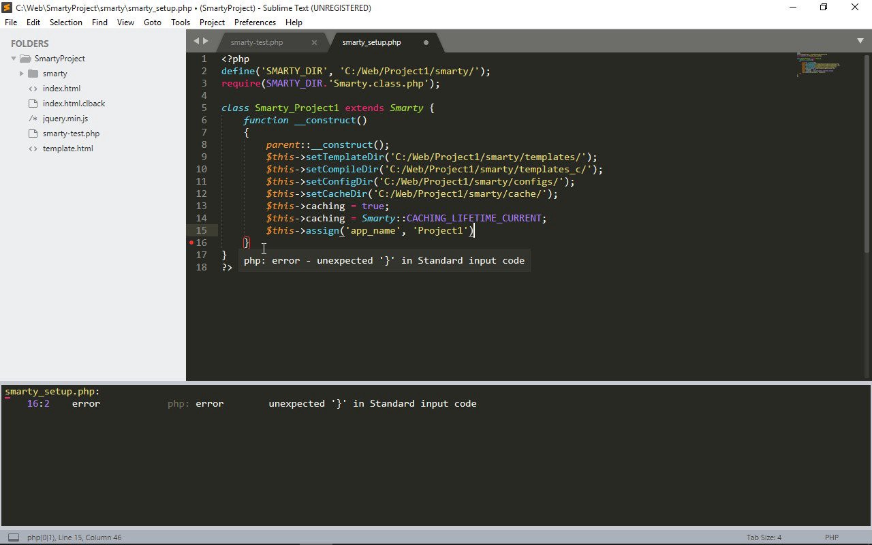The image size is (872, 545).
Task: Open the Preferences menu
Action: (255, 22)
